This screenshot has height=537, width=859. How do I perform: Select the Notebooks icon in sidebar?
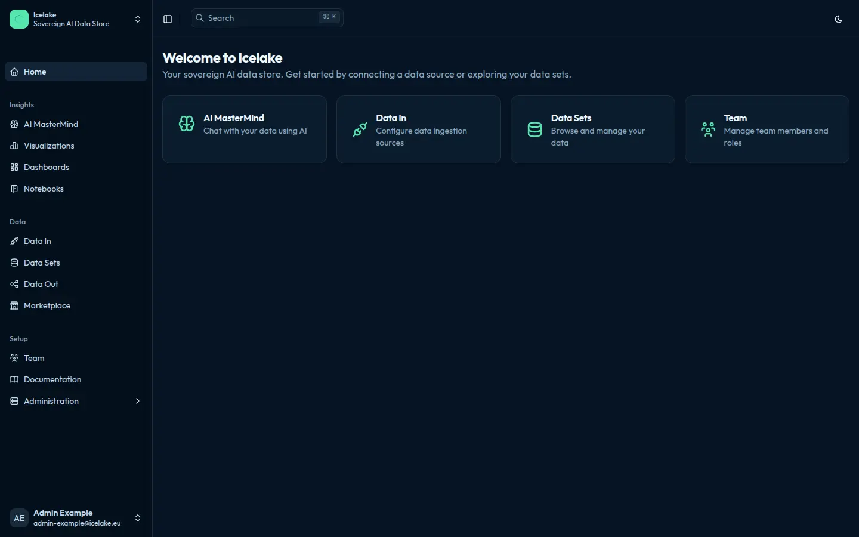coord(14,189)
